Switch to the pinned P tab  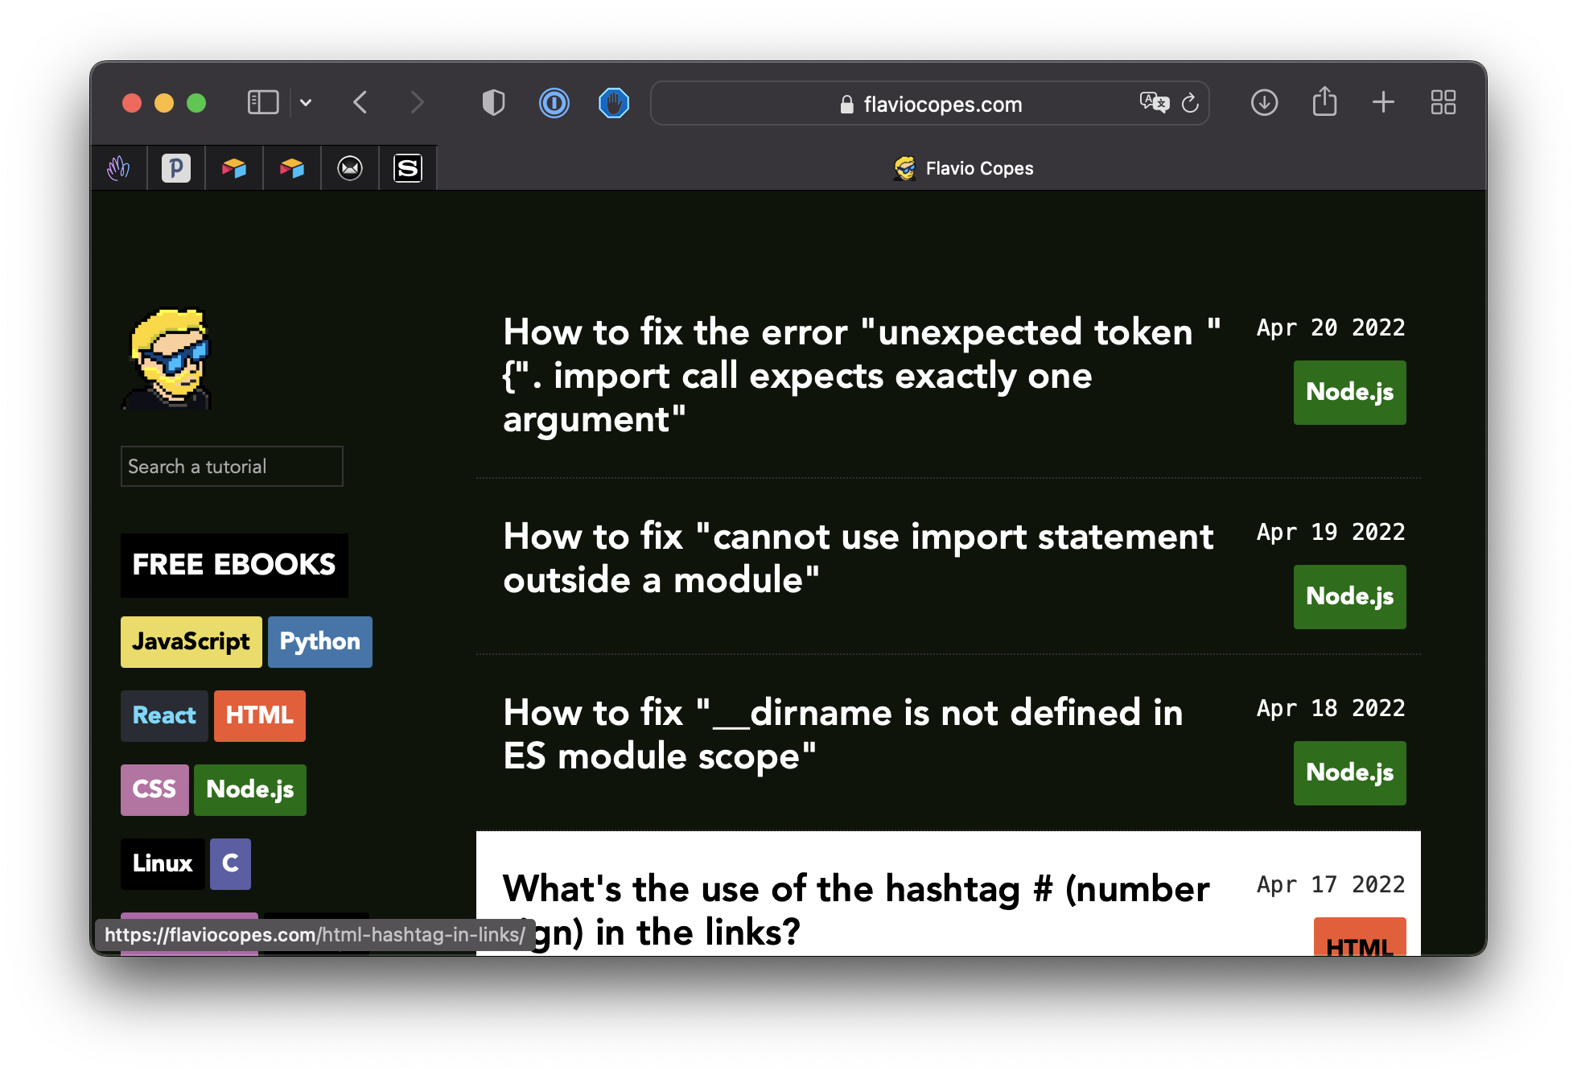(x=176, y=168)
